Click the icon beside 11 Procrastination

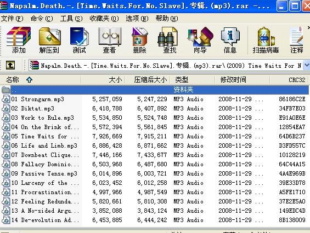pyautogui.click(x=5, y=192)
